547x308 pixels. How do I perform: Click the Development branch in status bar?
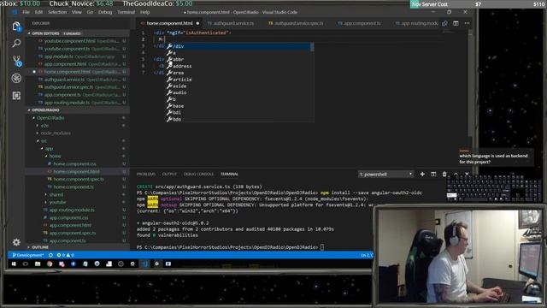[28, 255]
